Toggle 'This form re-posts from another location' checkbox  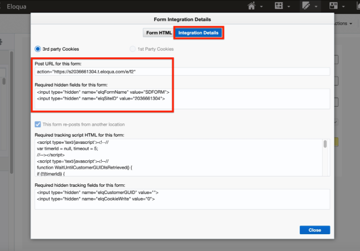(38, 124)
